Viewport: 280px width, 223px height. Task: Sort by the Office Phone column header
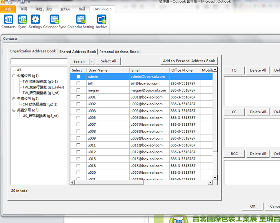coord(185,70)
